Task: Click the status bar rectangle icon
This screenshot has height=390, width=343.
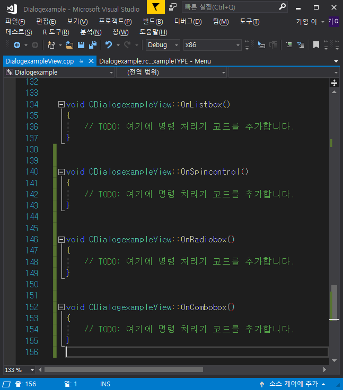Action: 6,384
